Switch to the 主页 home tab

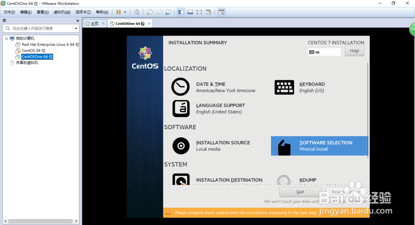[x=95, y=24]
